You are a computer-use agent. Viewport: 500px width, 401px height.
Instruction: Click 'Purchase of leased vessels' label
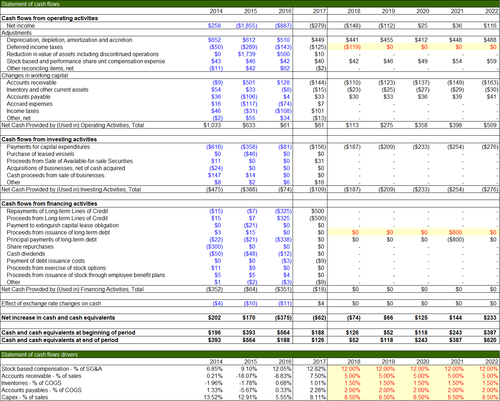(40, 154)
